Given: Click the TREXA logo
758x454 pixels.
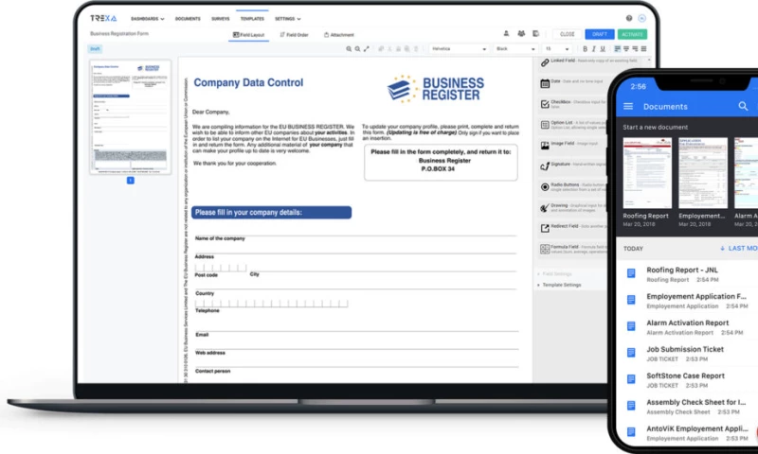Looking at the screenshot, I should pos(103,18).
